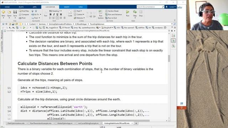Image resolution: width=228 pixels, height=128 pixels.
Task: Insert a numbered list
Action: [54, 18]
